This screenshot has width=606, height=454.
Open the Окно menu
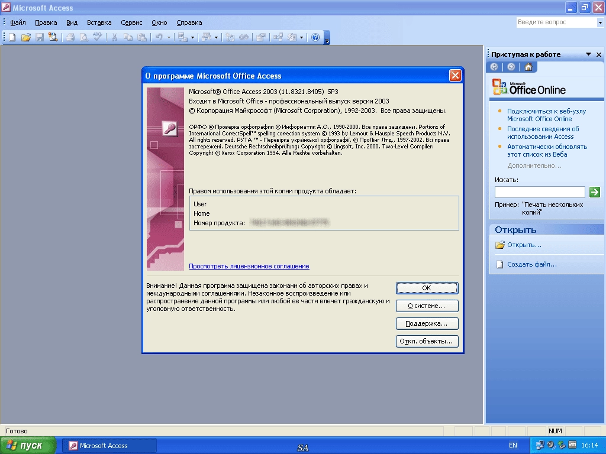point(159,22)
